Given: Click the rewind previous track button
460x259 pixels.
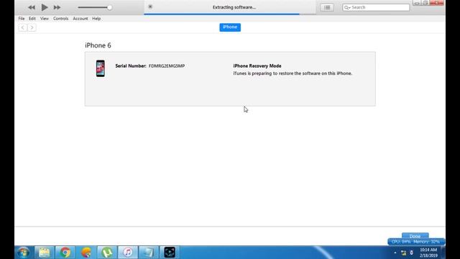Looking at the screenshot, I should pos(32,7).
